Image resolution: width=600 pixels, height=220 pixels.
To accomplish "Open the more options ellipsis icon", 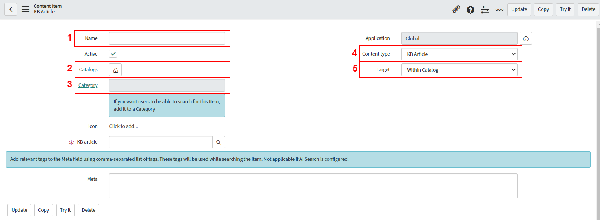I will pos(499,9).
